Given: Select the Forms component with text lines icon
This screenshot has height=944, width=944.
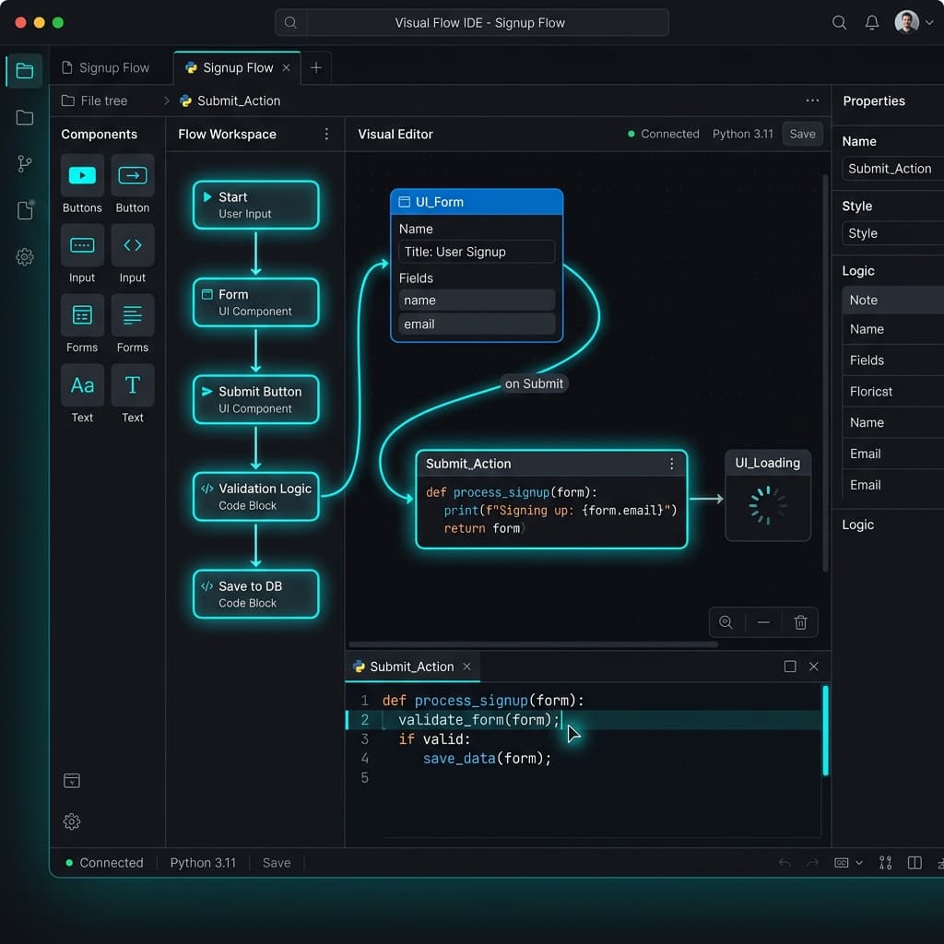Looking at the screenshot, I should pyautogui.click(x=133, y=315).
